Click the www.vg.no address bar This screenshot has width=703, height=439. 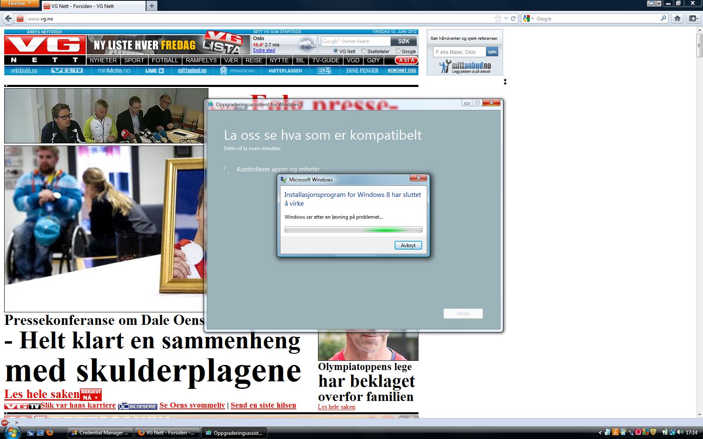click(x=259, y=18)
